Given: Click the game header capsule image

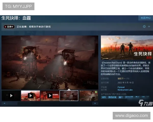Looking at the screenshot, I should (x=127, y=48).
